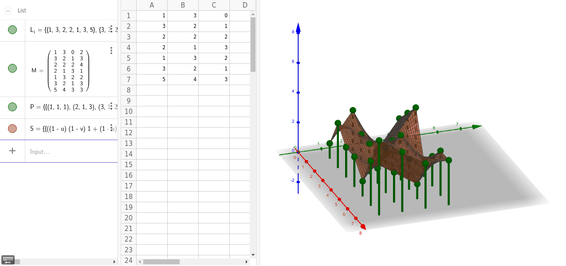Click the spreadsheet scroll-down arrow
Screen dimensions: 566x266
(253, 255)
